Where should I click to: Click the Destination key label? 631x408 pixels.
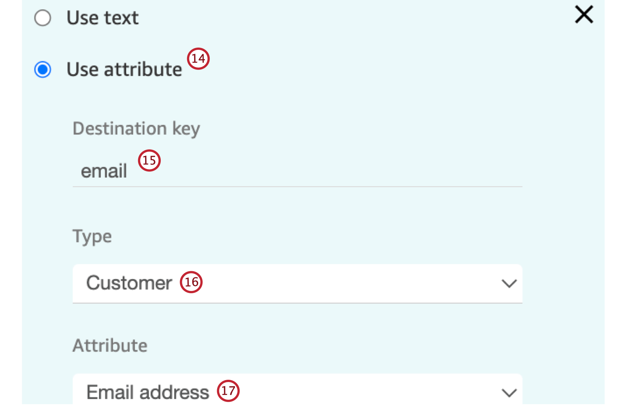pyautogui.click(x=136, y=129)
